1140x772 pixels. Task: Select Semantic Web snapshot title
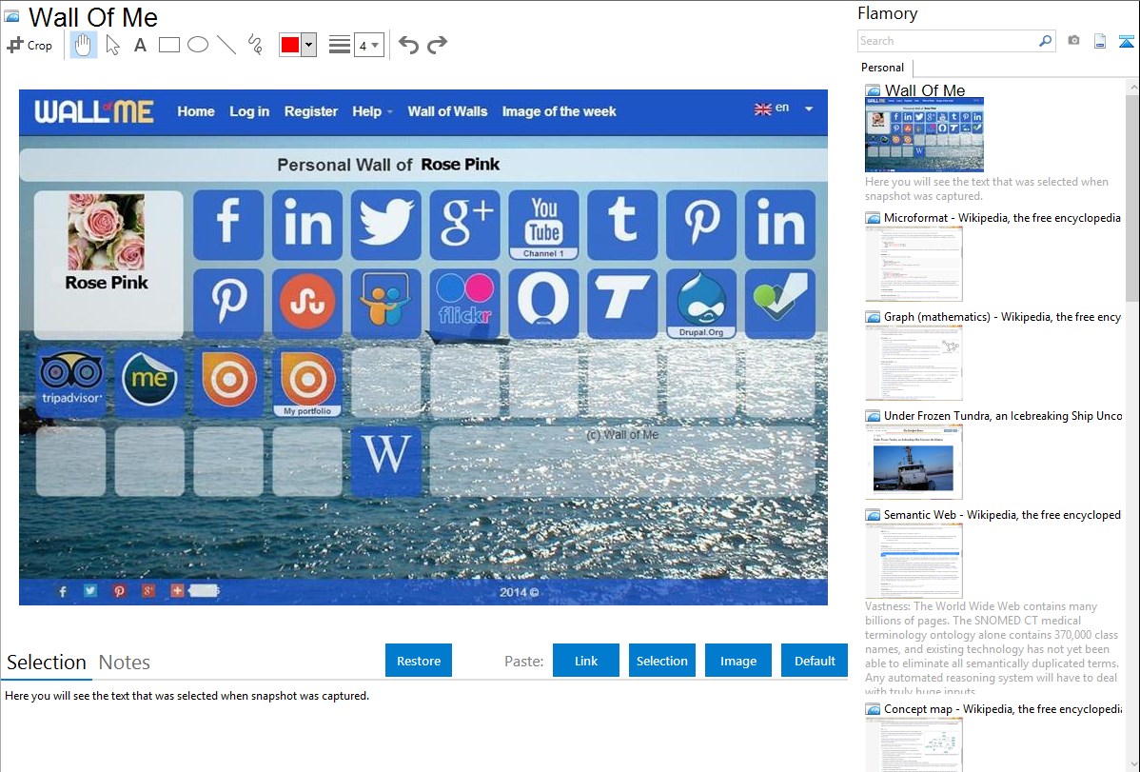[1002, 515]
